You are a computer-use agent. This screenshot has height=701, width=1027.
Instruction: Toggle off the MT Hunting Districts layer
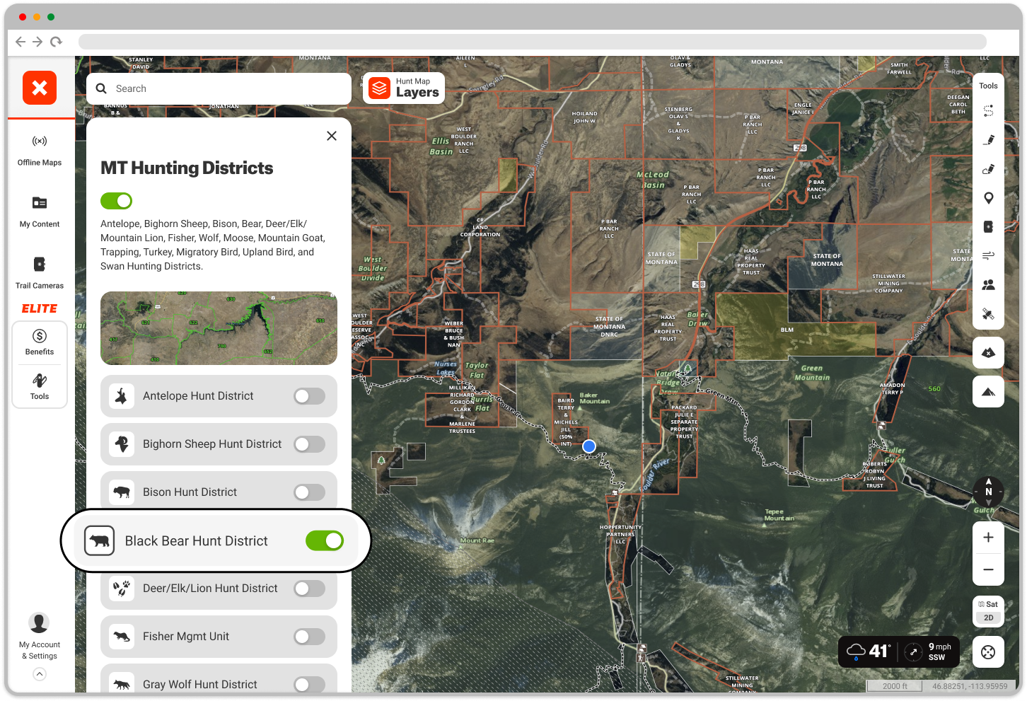(x=116, y=201)
